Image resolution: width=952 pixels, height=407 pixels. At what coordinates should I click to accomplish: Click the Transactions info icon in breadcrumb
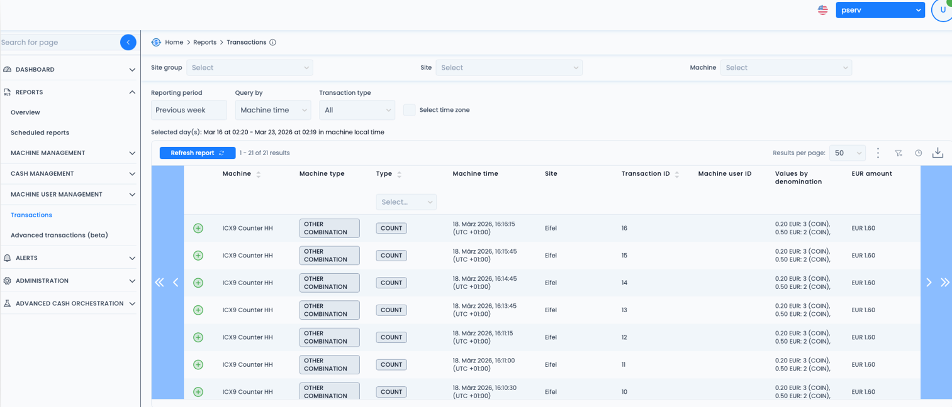pyautogui.click(x=272, y=42)
